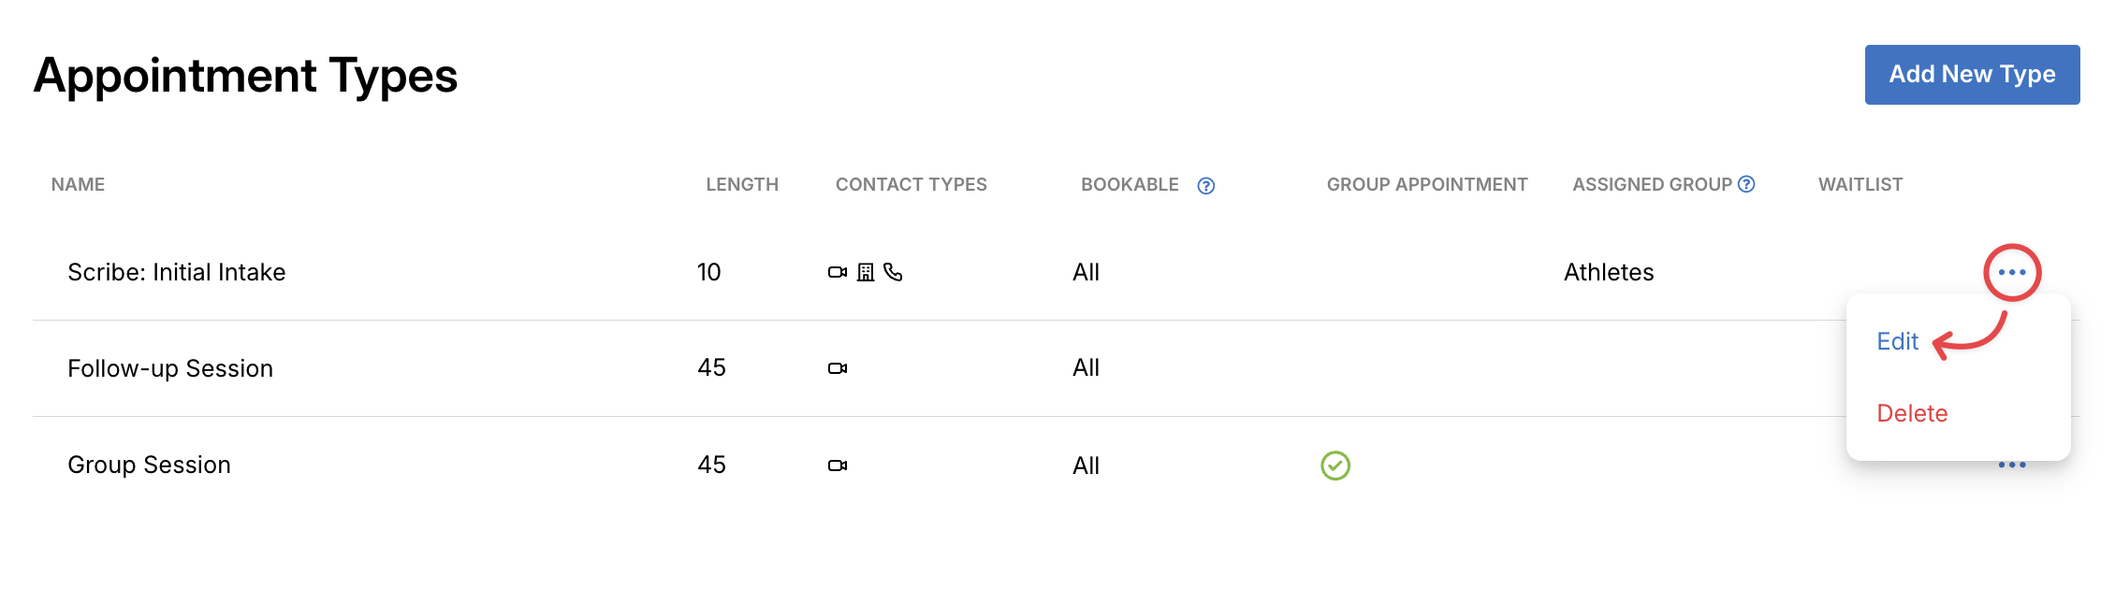Click the Name column header

pyautogui.click(x=78, y=184)
